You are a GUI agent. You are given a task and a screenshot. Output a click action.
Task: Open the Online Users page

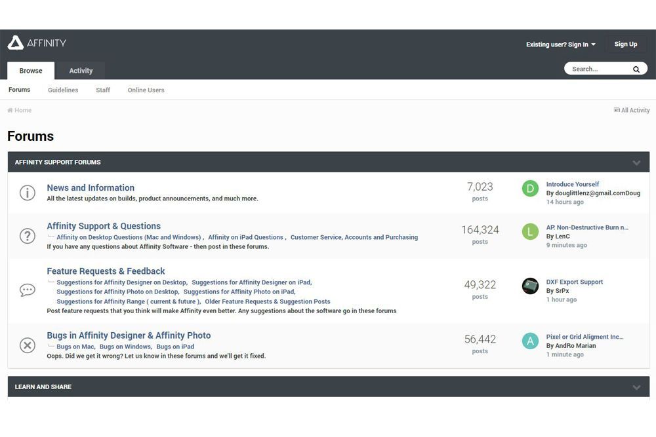point(146,90)
